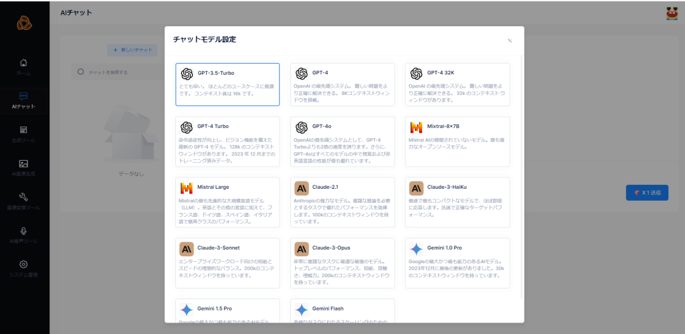Select the GPT-3.5-Turbo model title
685x334 pixels.
[216, 73]
